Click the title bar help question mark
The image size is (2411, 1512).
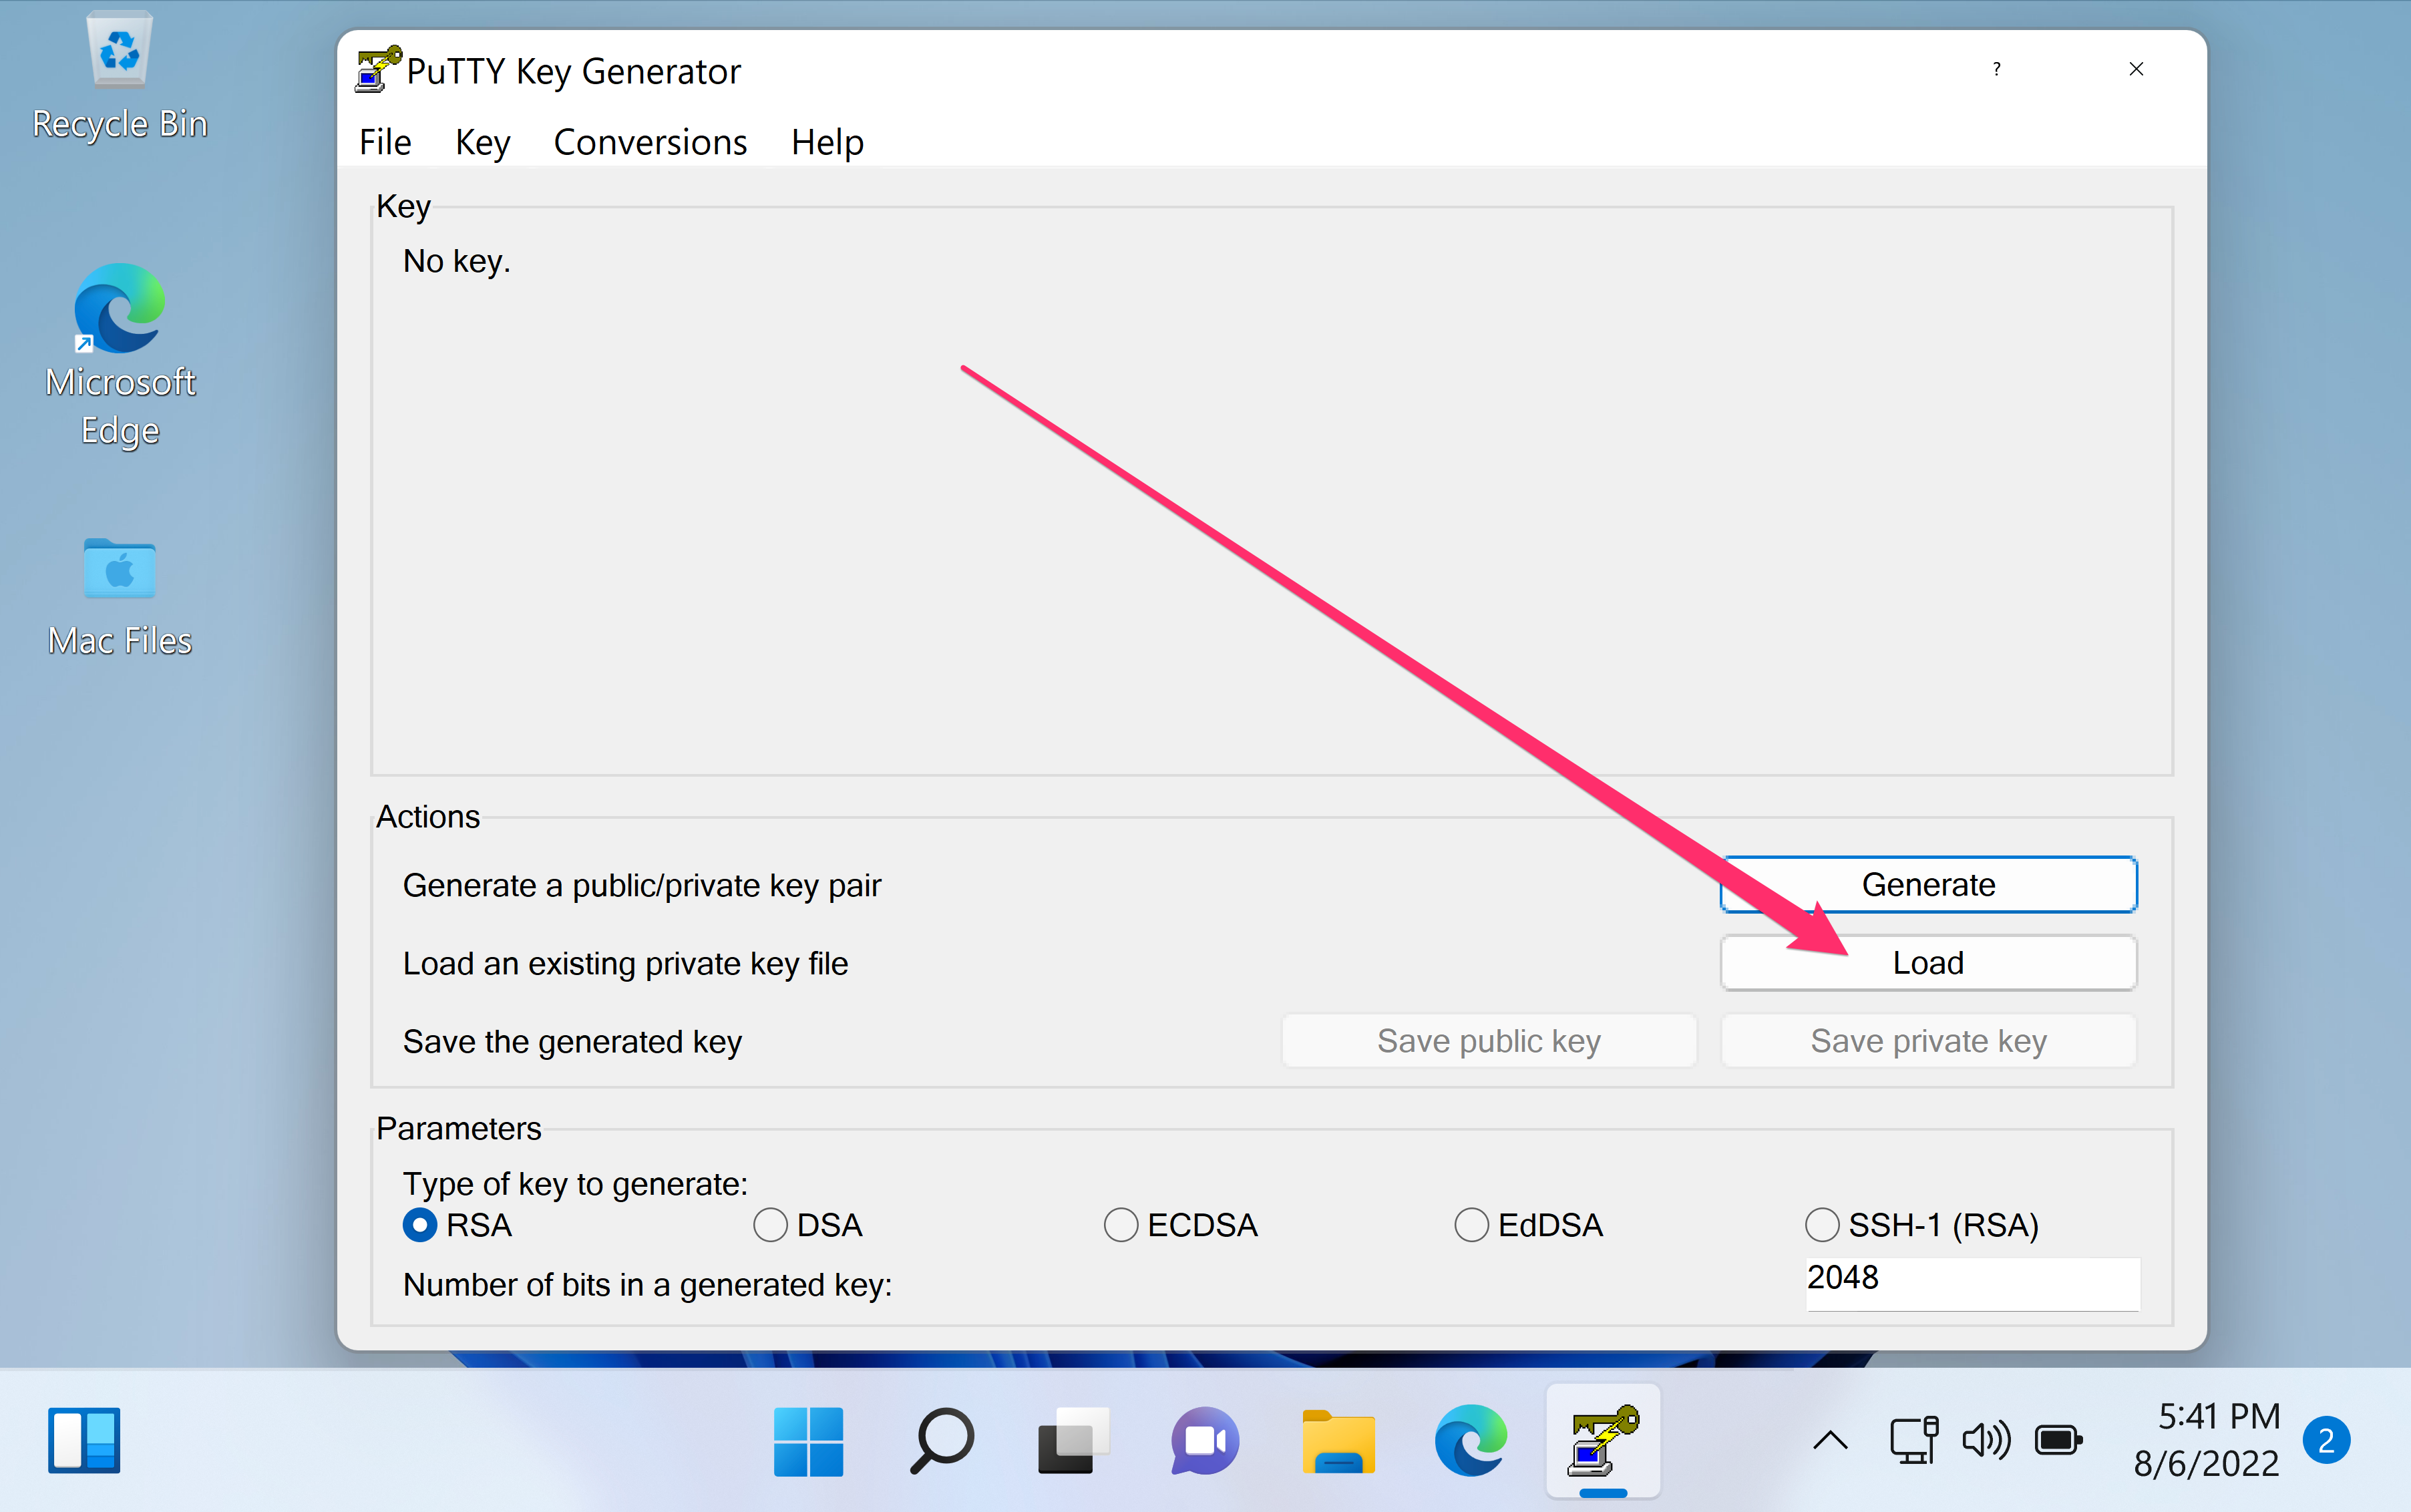point(1997,69)
